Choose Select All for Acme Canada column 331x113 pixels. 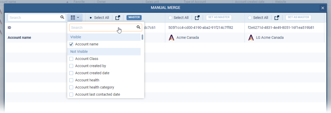(x=170, y=18)
